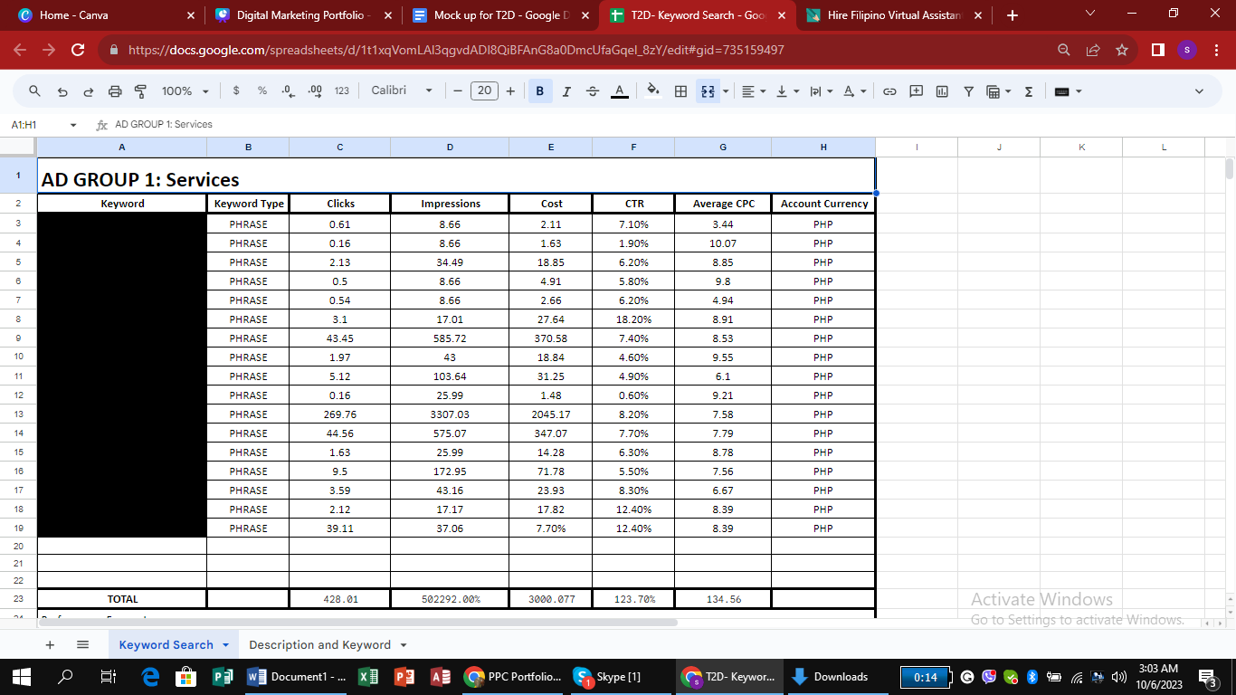1236x695 pixels.
Task: Click the formula bar text
Action: 164,125
